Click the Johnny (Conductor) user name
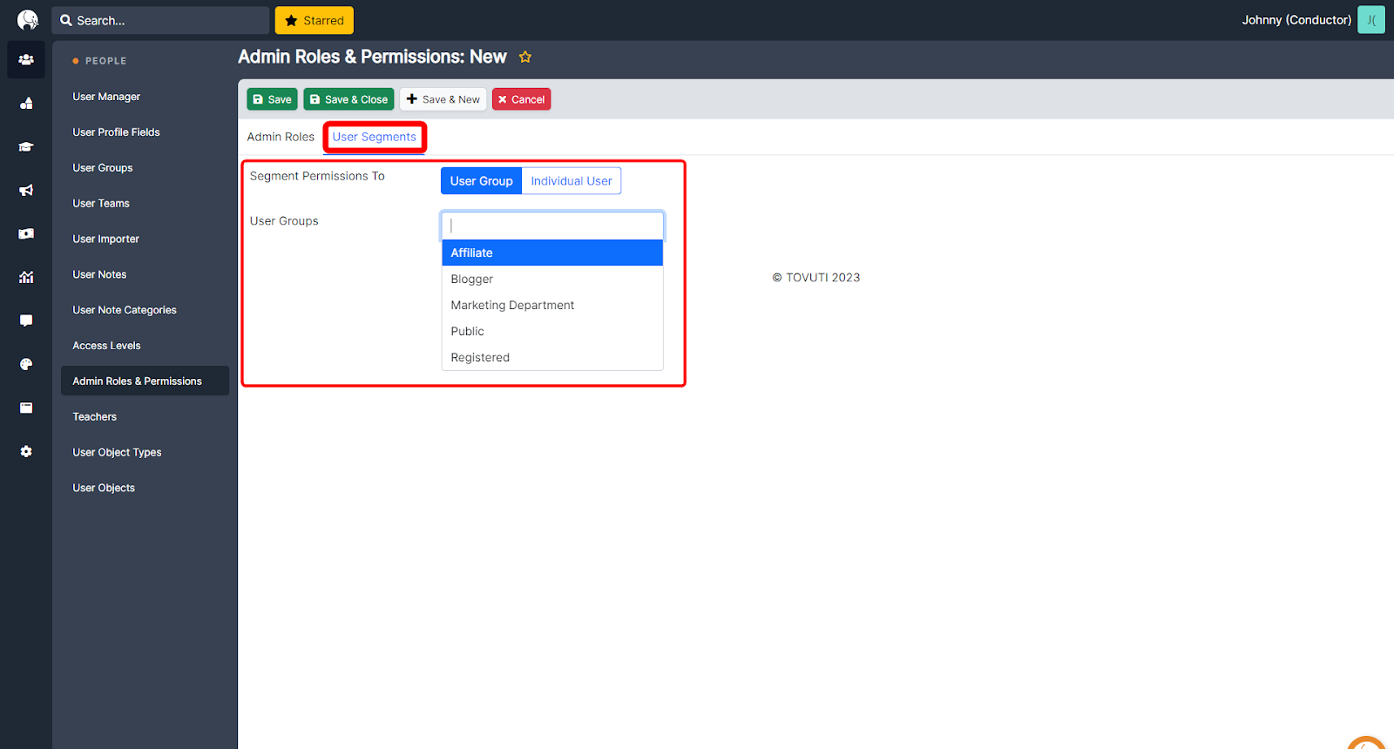This screenshot has width=1394, height=749. (x=1296, y=20)
